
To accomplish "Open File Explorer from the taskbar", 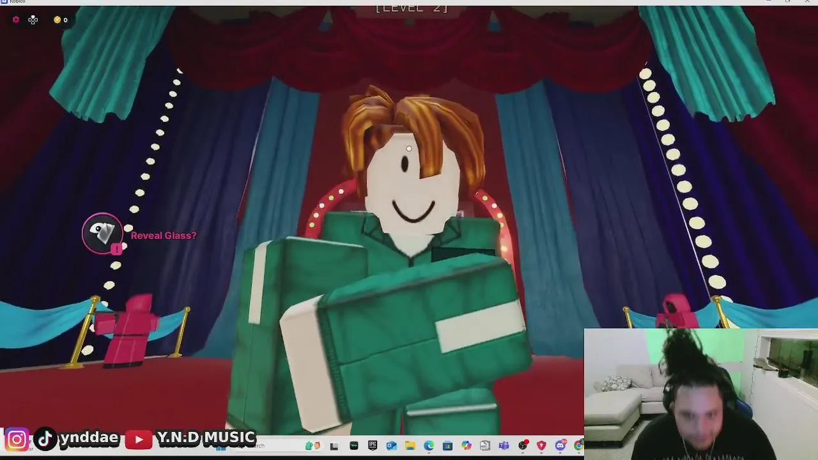I will pos(410,445).
